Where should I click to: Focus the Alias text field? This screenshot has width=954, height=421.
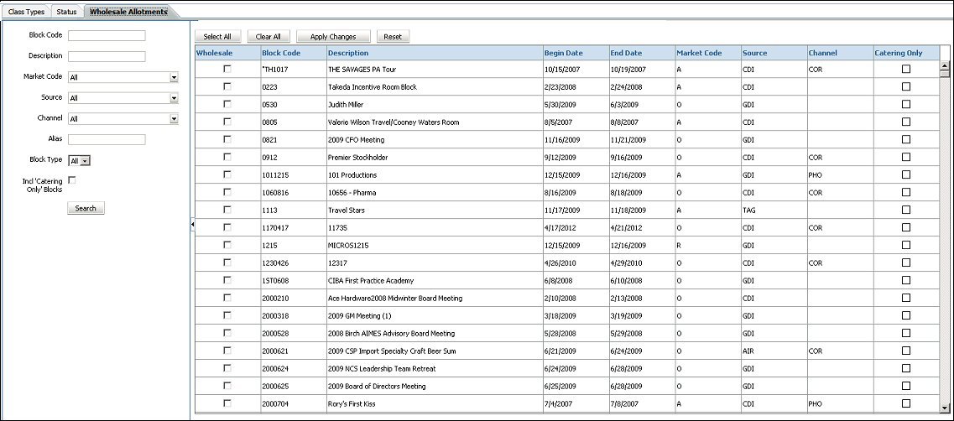(x=107, y=139)
